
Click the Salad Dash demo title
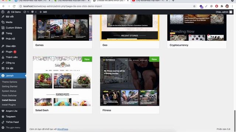tap(42, 110)
